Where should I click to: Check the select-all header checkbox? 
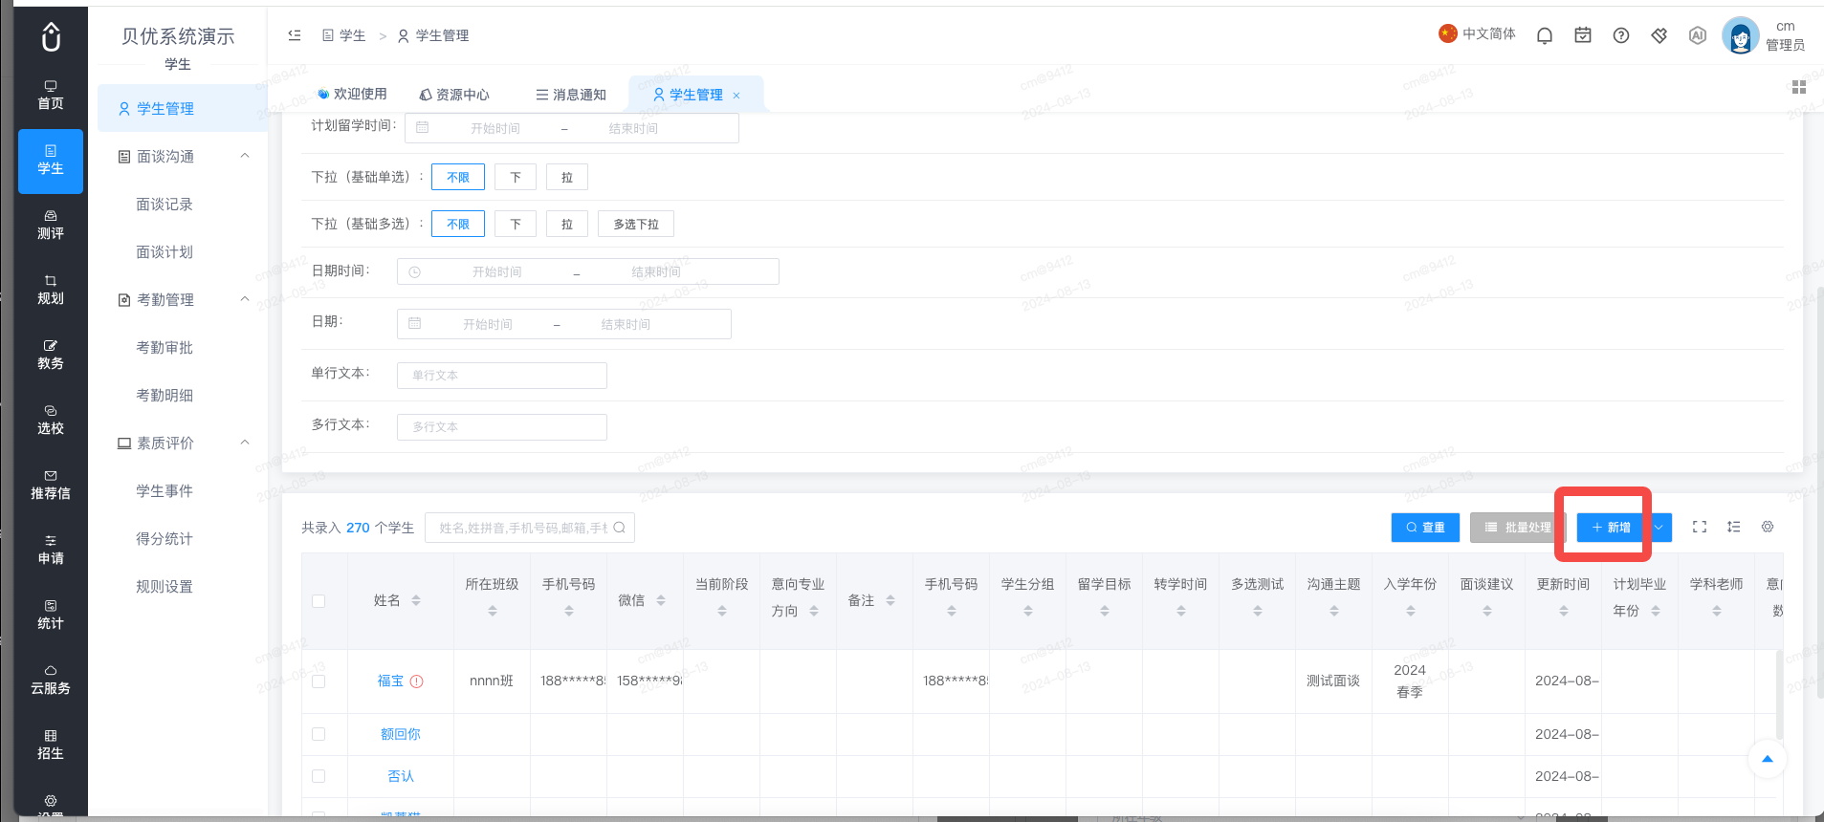319,601
